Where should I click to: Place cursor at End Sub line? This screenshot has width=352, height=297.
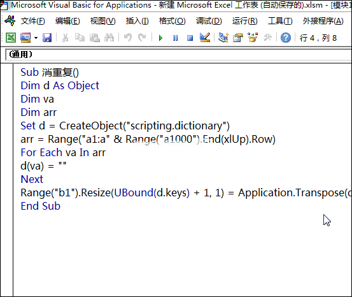40,206
